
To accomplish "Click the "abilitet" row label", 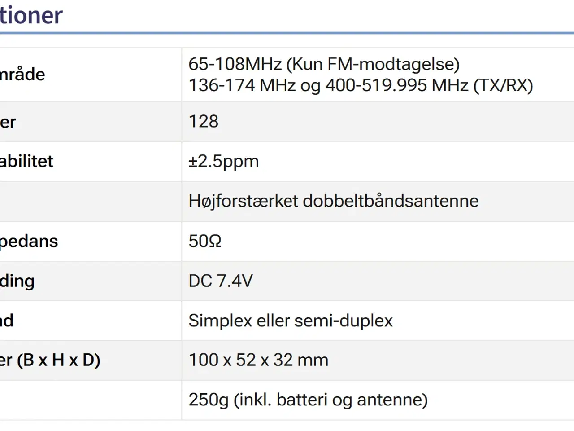I will [26, 161].
